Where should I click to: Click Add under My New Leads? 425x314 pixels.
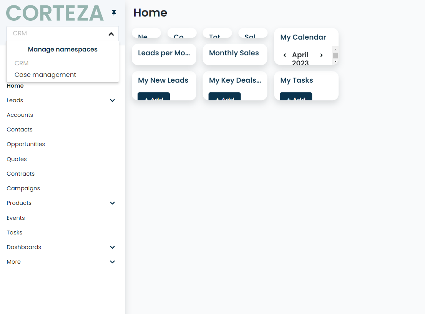tap(154, 98)
